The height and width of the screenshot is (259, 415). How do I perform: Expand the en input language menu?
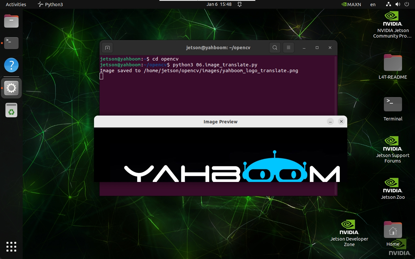click(x=373, y=5)
